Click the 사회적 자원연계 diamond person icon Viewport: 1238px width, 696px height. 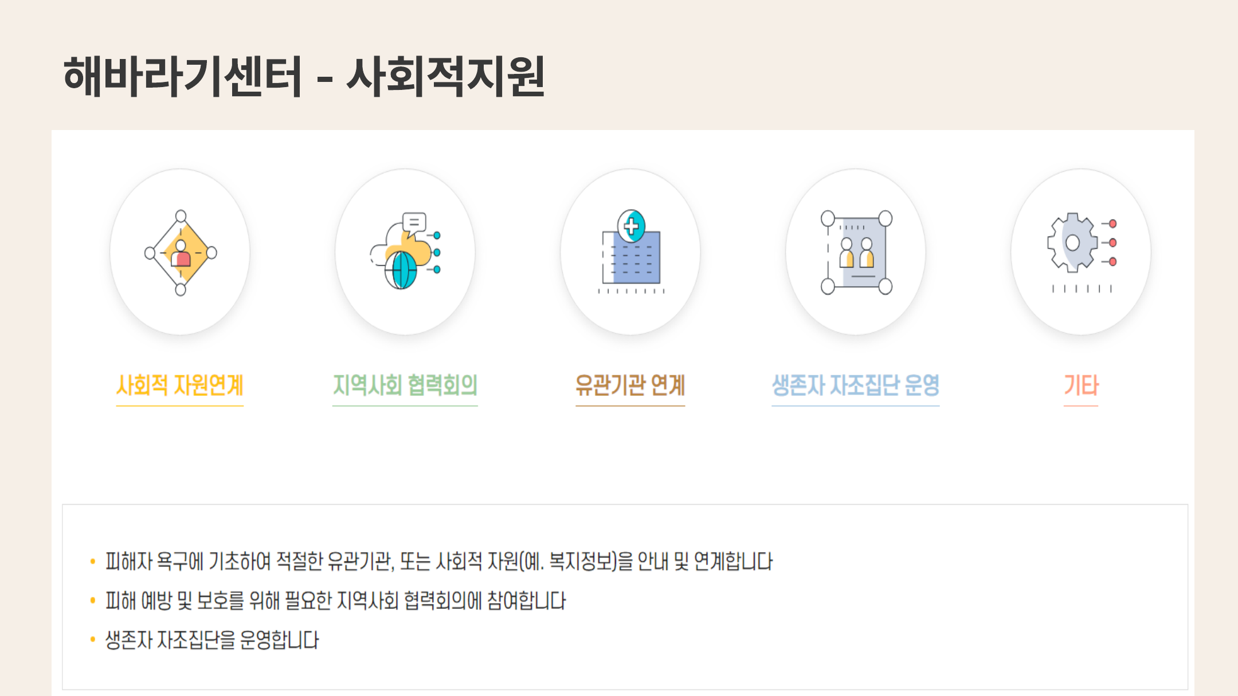[x=181, y=253]
